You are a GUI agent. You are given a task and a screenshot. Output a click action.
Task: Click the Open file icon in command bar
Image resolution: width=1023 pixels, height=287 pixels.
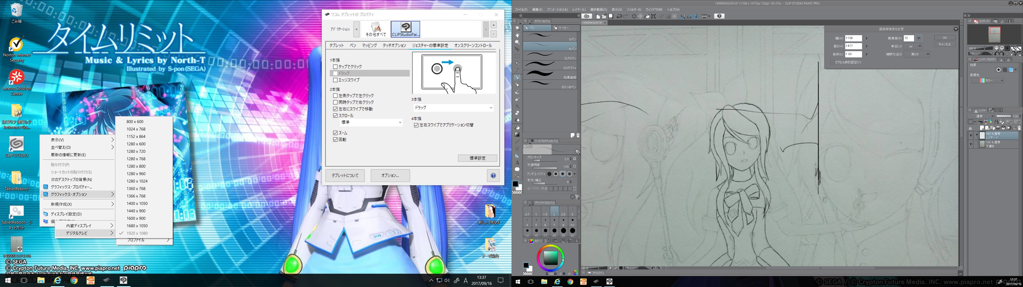click(604, 16)
